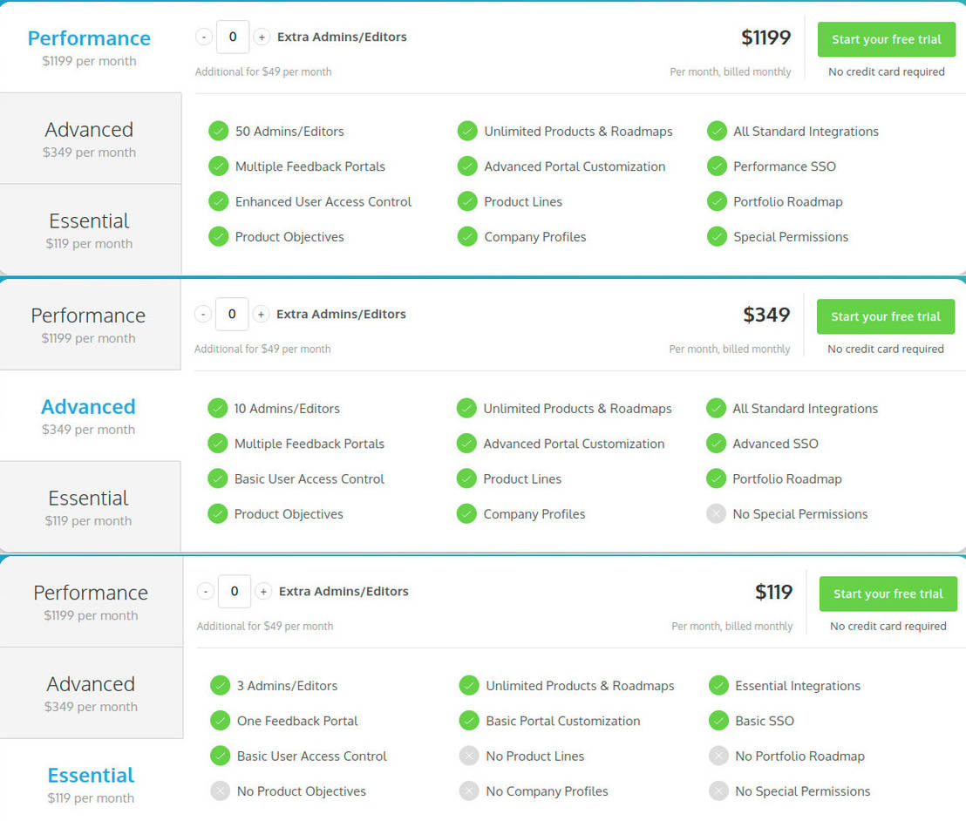
Task: Click check icon beside All Standard Integrations in $1199 panel
Action: pyautogui.click(x=717, y=132)
